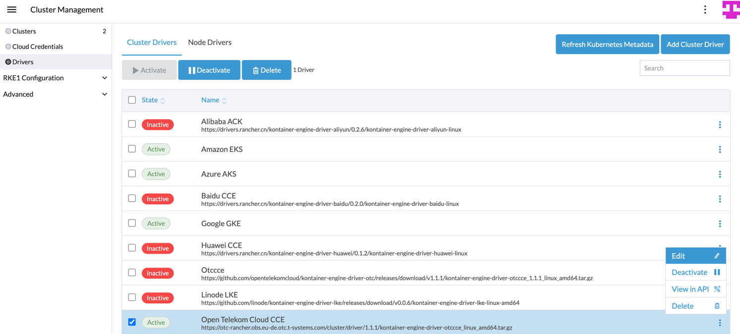Select the Otccce checkbox
Image resolution: width=740 pixels, height=334 pixels.
132,273
